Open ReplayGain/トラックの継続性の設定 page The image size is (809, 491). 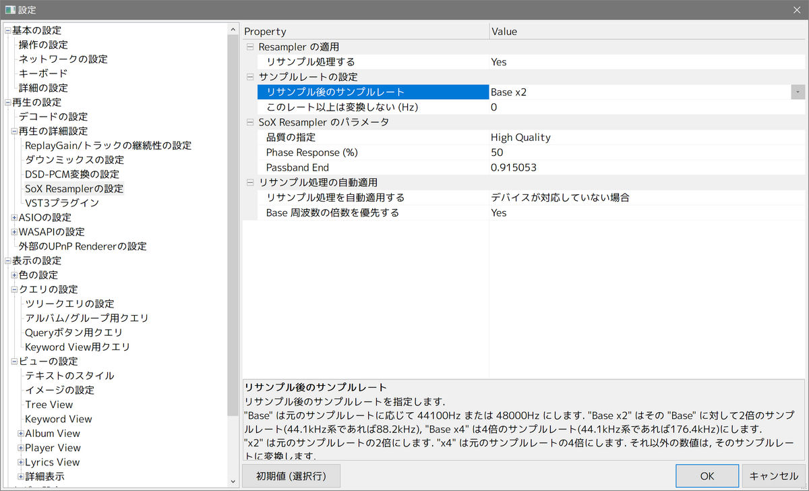coord(108,146)
